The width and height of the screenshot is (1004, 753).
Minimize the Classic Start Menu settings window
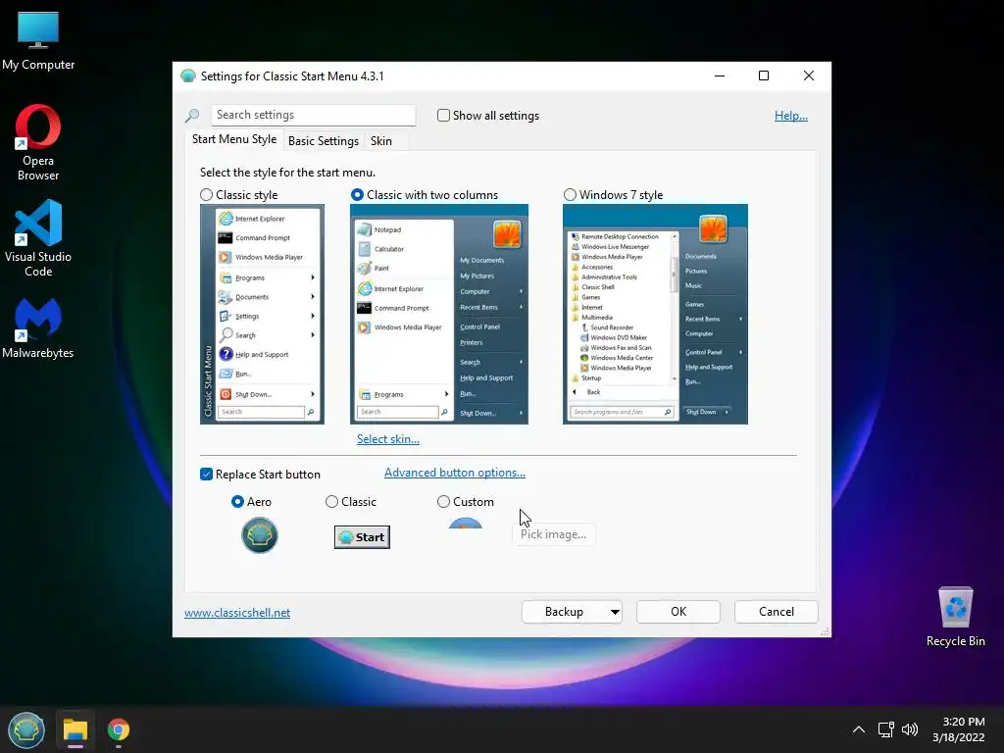click(720, 76)
